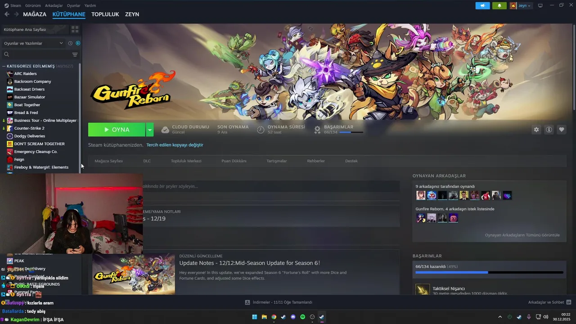The image size is (576, 324).
Task: Click Kütüphane Ana Sayfası button
Action: (35, 29)
